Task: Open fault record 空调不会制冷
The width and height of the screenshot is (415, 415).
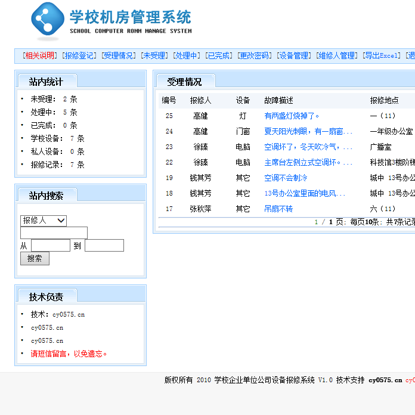Action: coord(286,178)
